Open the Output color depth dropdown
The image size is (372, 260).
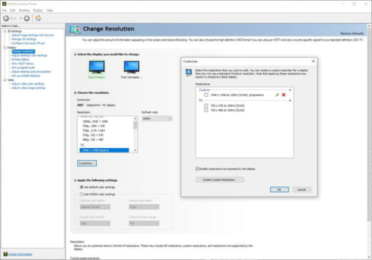144,207
